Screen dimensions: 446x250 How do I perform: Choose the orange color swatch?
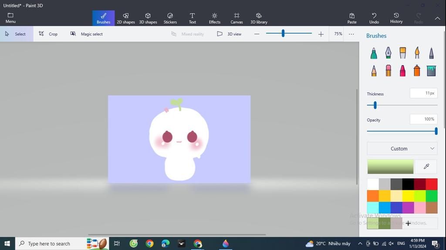click(373, 196)
